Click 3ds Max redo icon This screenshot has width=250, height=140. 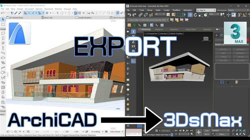click(134, 15)
